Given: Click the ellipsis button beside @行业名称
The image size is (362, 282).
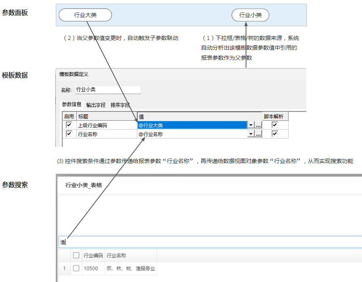Looking at the screenshot, I should point(258,134).
